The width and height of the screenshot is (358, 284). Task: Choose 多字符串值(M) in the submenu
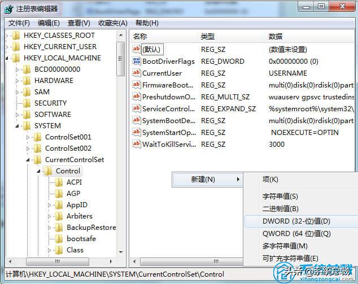coord(301,246)
